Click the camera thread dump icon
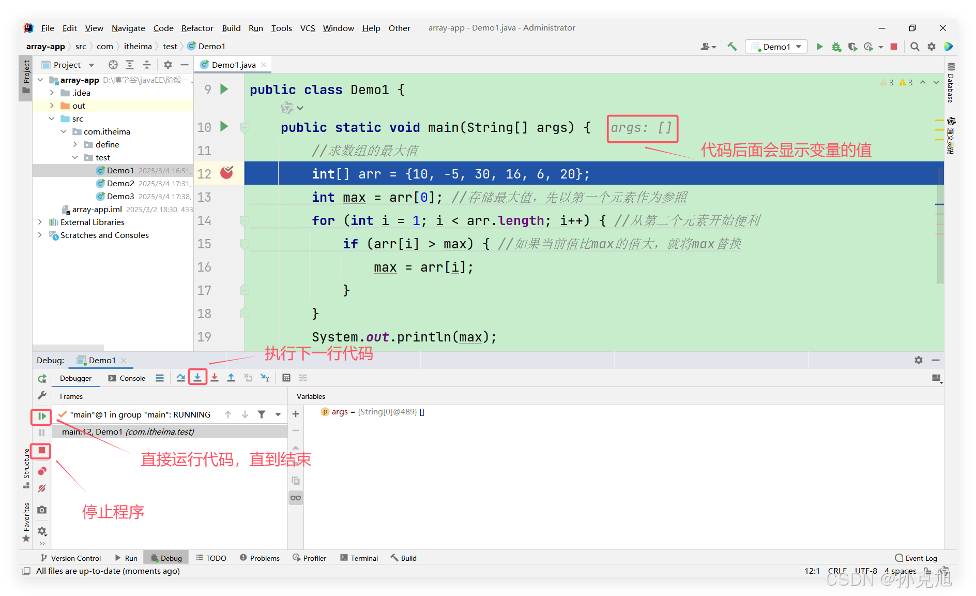This screenshot has width=976, height=596. pyautogui.click(x=42, y=510)
